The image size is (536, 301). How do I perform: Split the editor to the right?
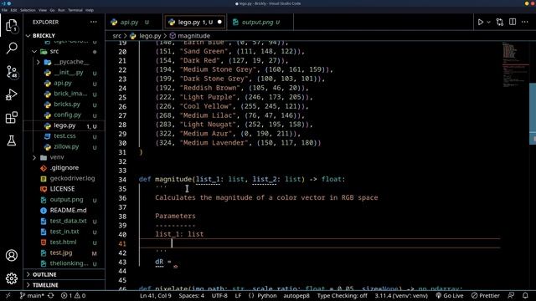(513, 22)
